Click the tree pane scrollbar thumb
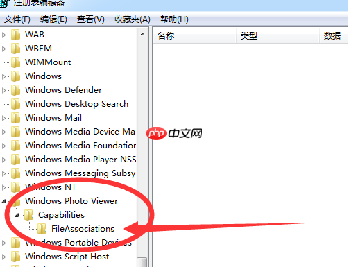This screenshot has height=267, width=349. pyautogui.click(x=142, y=262)
